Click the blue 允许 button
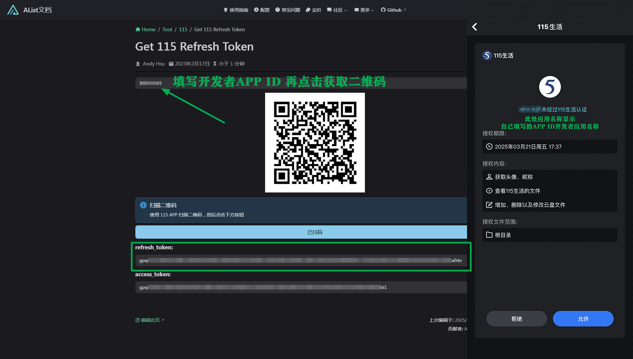 tap(583, 319)
